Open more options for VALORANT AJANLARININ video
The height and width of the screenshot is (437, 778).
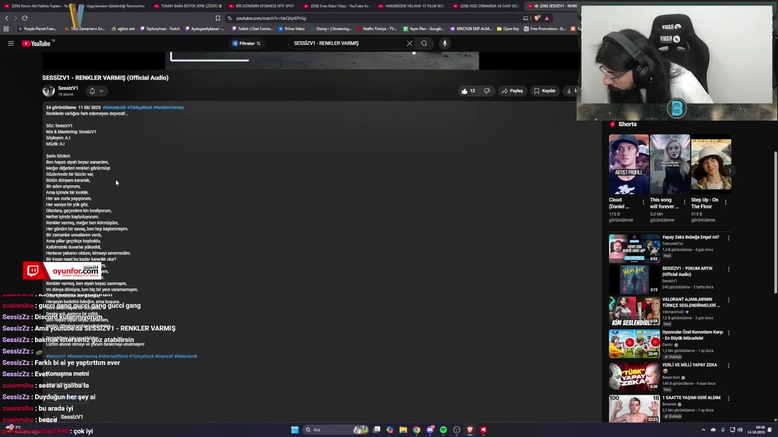pyautogui.click(x=728, y=301)
